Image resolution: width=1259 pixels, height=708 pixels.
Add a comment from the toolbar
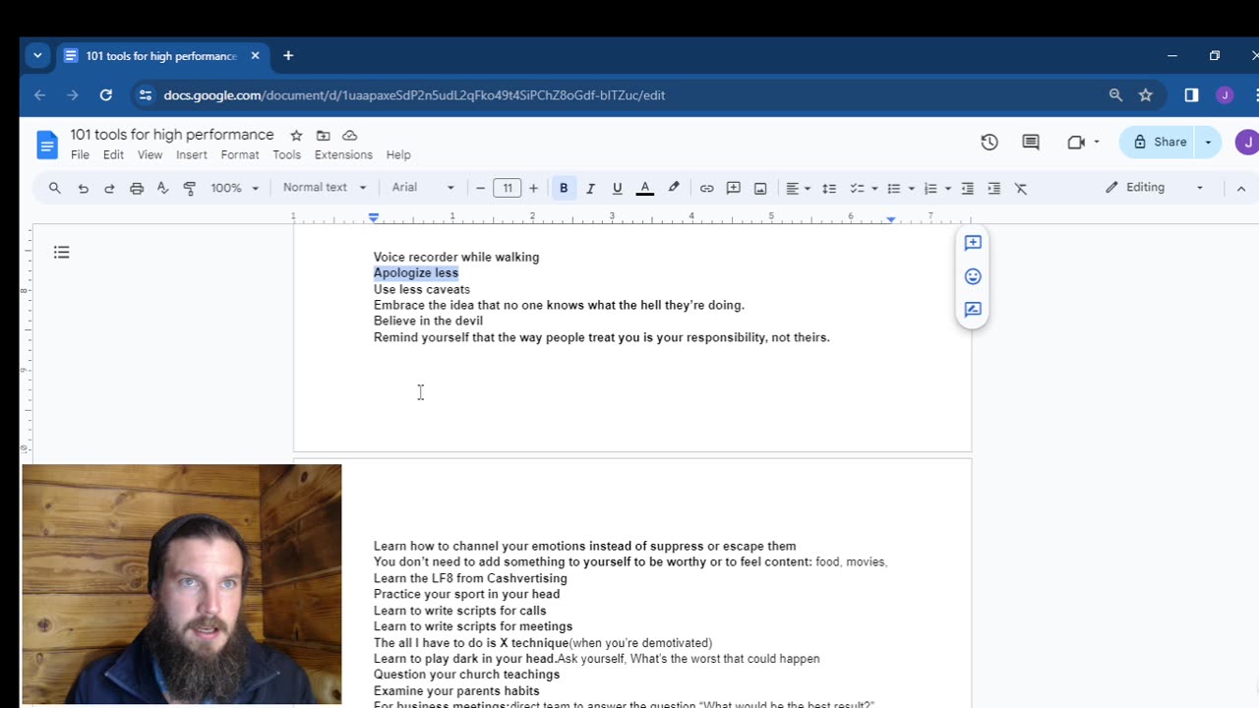point(733,188)
